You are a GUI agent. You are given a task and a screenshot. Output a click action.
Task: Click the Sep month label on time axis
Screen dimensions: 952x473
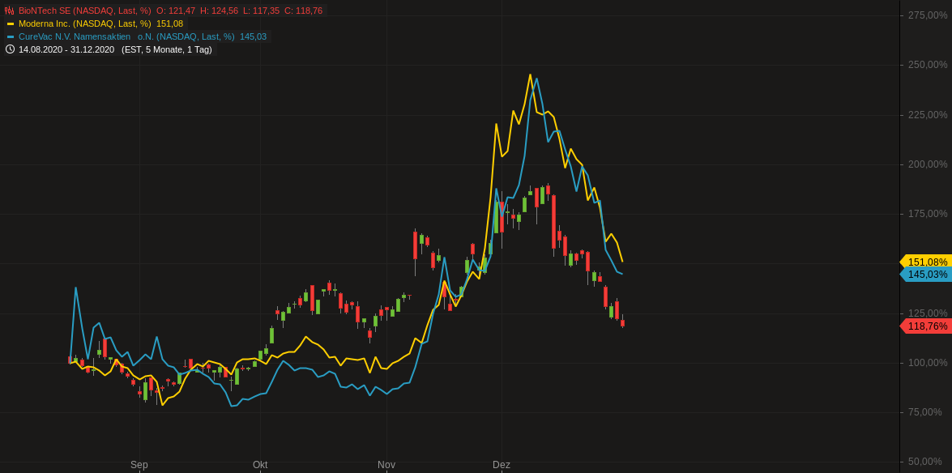139,465
